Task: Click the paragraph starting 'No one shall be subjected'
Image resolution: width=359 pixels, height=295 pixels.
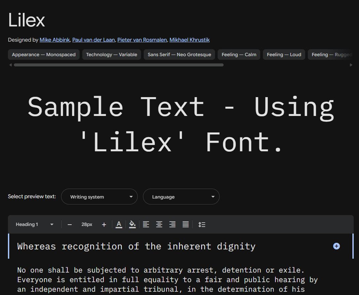Action: click(167, 280)
